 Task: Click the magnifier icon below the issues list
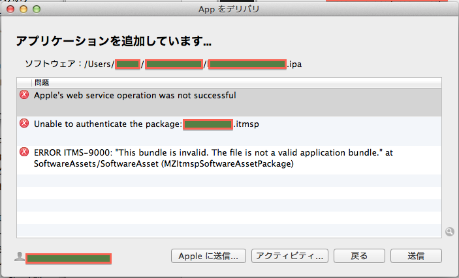[451, 231]
